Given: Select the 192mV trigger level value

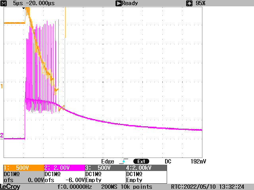Looking at the screenshot, I should tap(198, 161).
